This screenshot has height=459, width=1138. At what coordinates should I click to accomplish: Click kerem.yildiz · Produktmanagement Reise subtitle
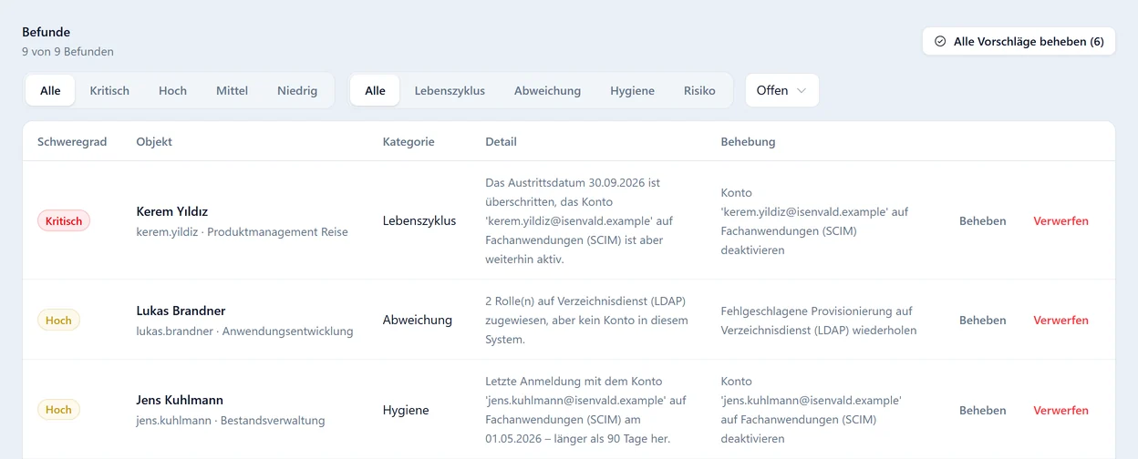click(x=242, y=231)
